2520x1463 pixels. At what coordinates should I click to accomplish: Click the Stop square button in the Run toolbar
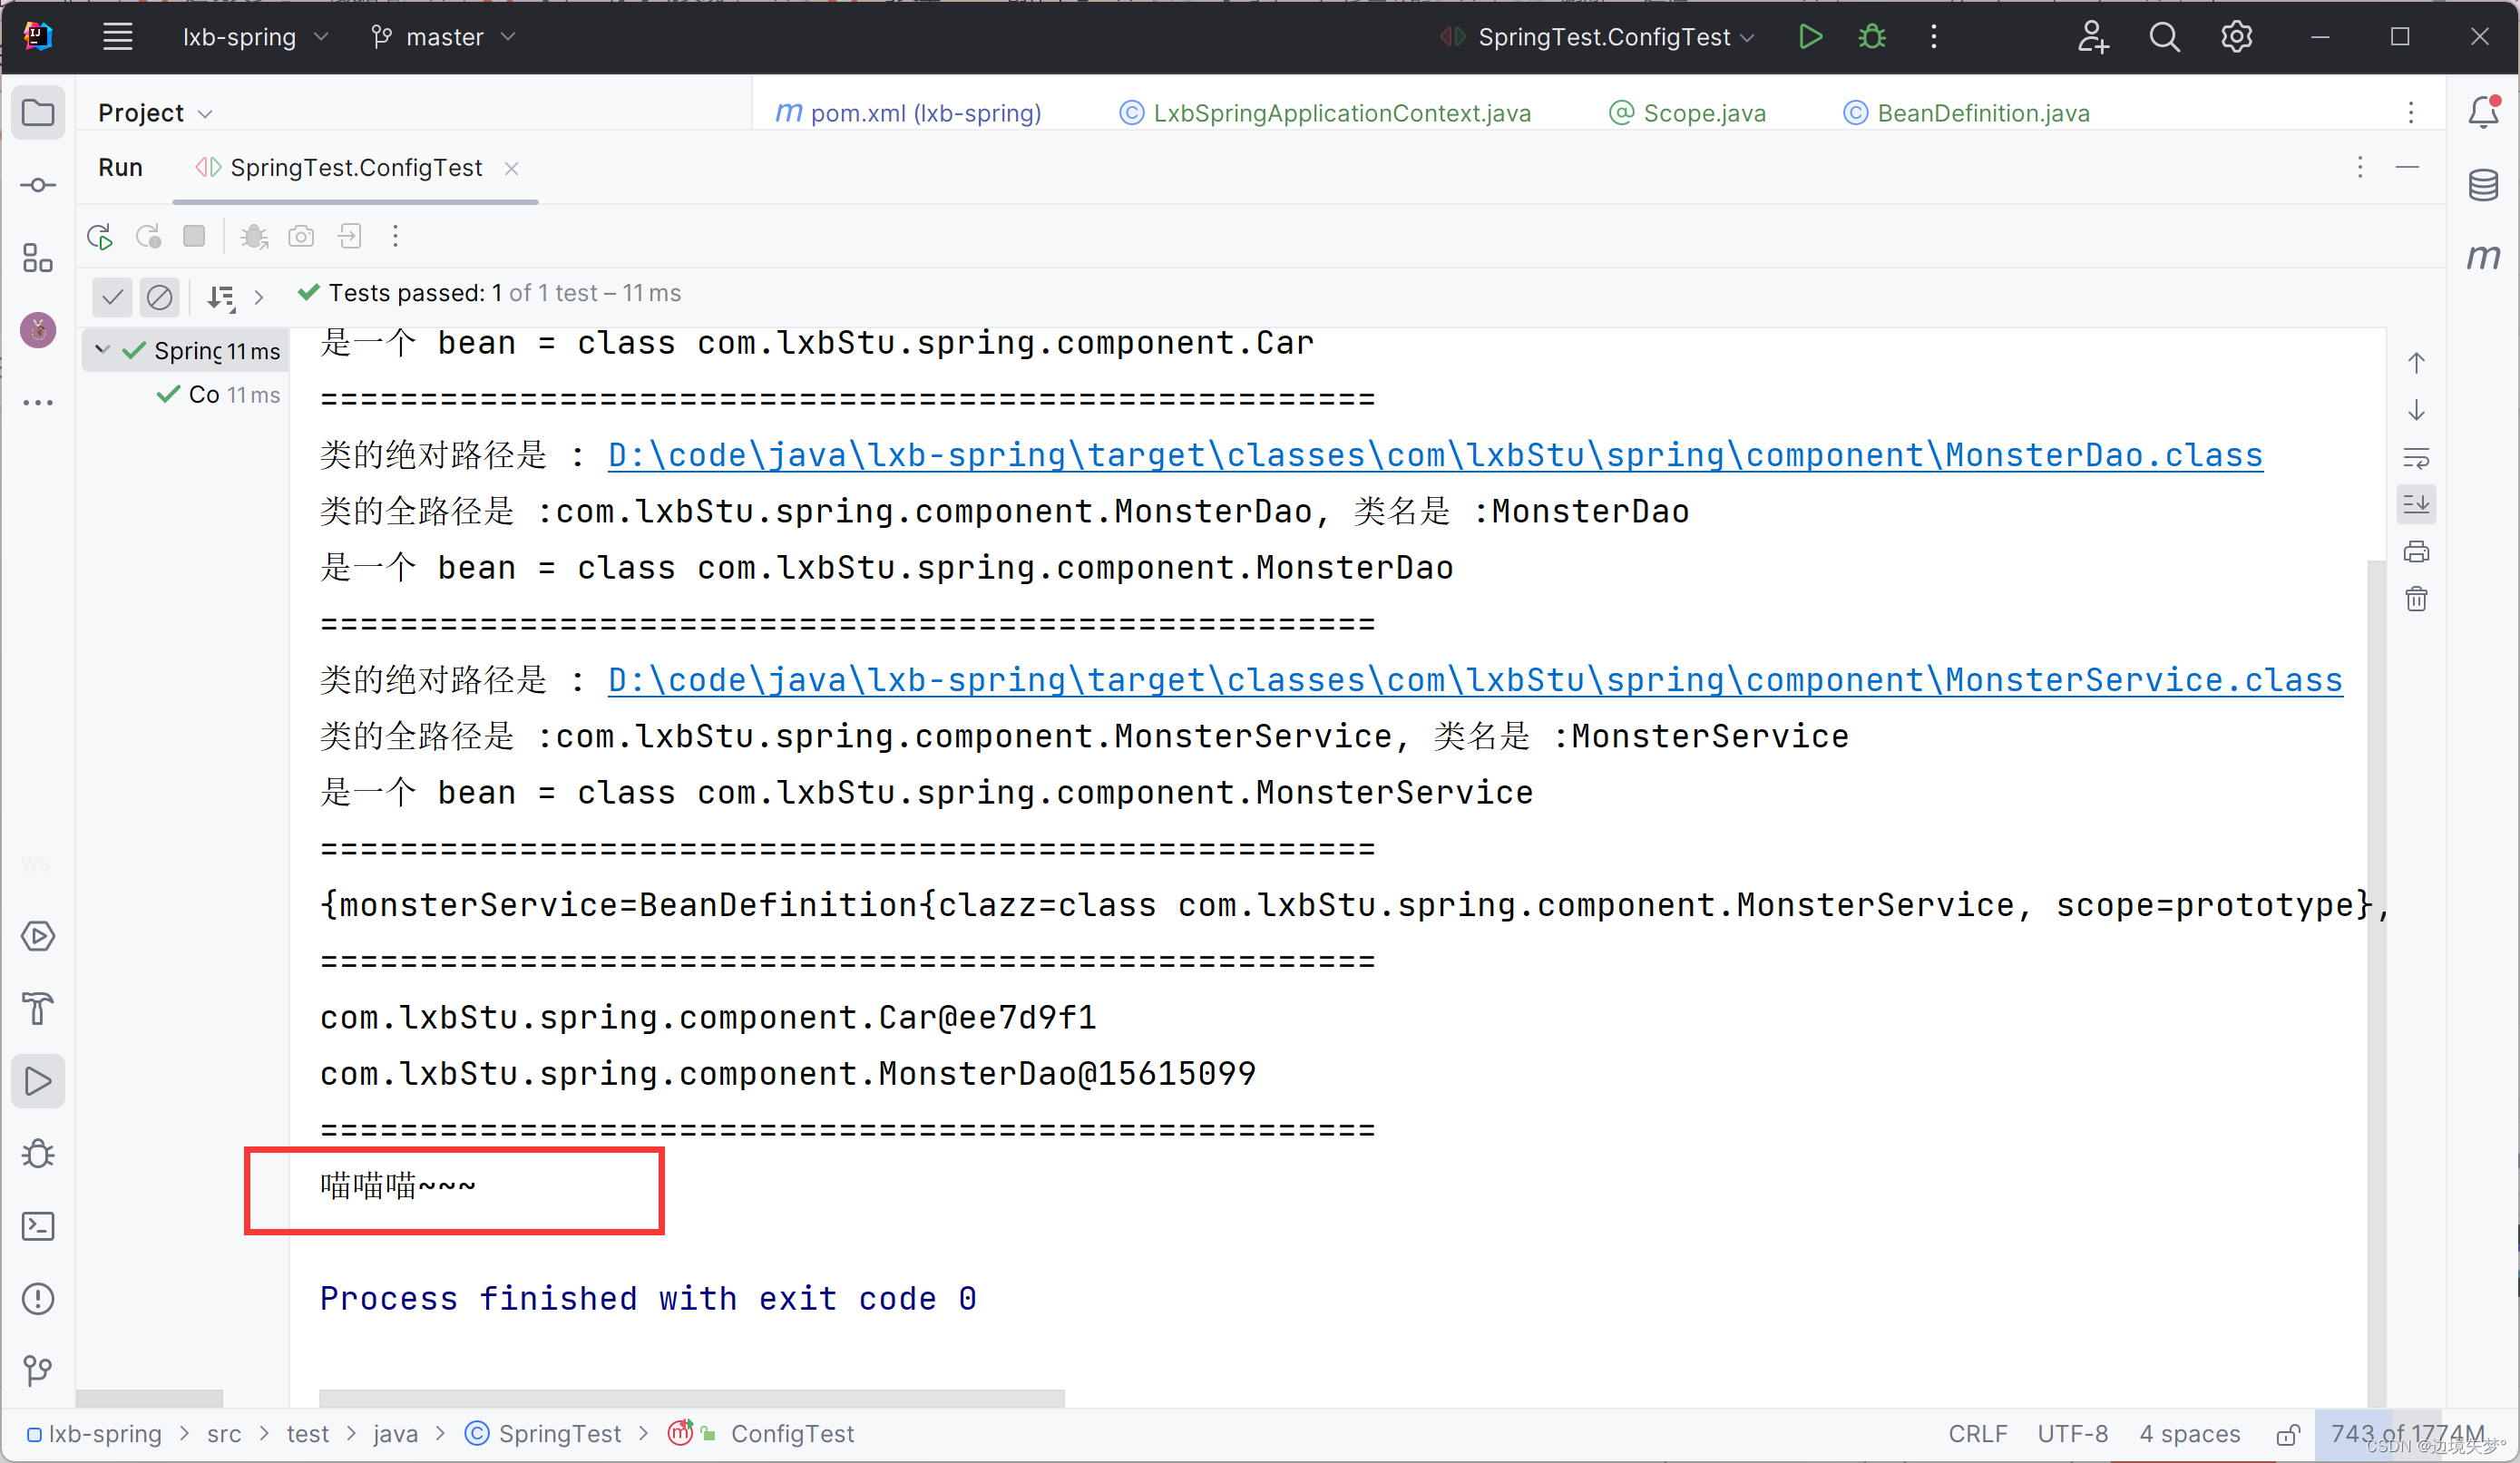(194, 236)
